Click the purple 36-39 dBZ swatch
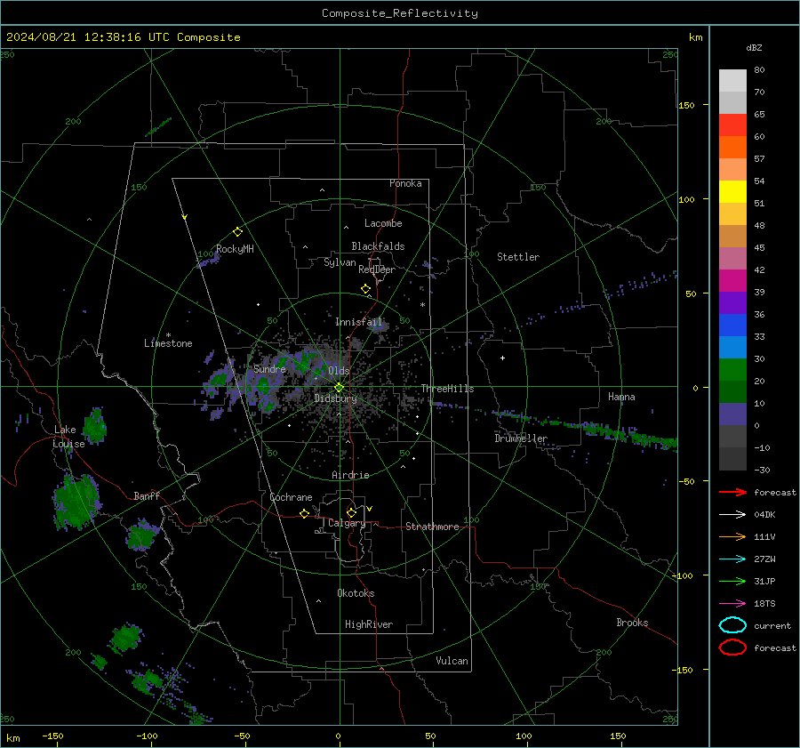Viewport: 800px width, 748px height. (732, 303)
